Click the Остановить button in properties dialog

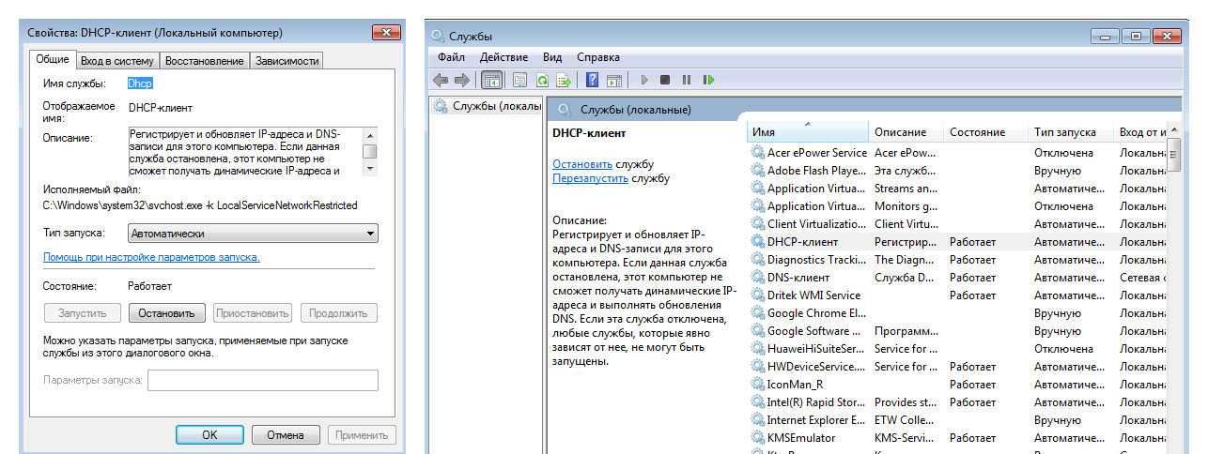tap(166, 313)
